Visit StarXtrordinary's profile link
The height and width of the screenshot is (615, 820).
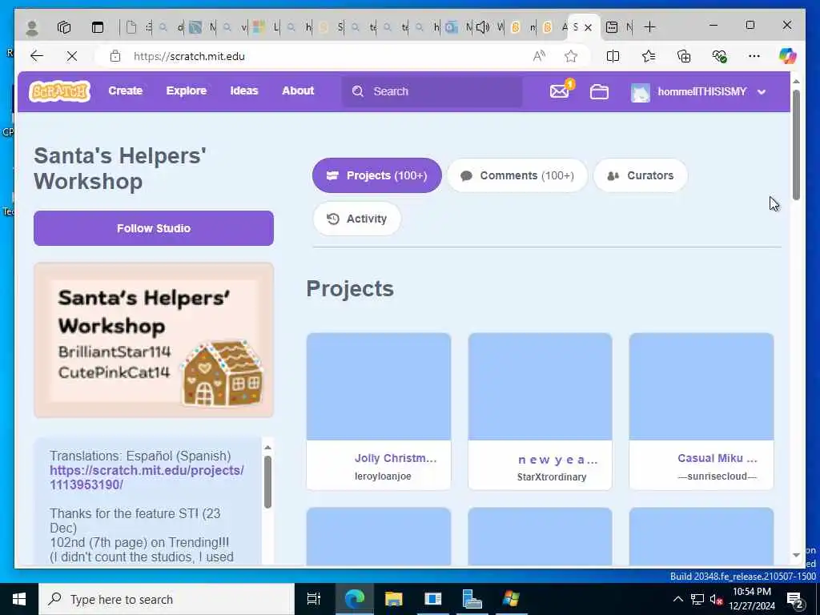tap(552, 477)
